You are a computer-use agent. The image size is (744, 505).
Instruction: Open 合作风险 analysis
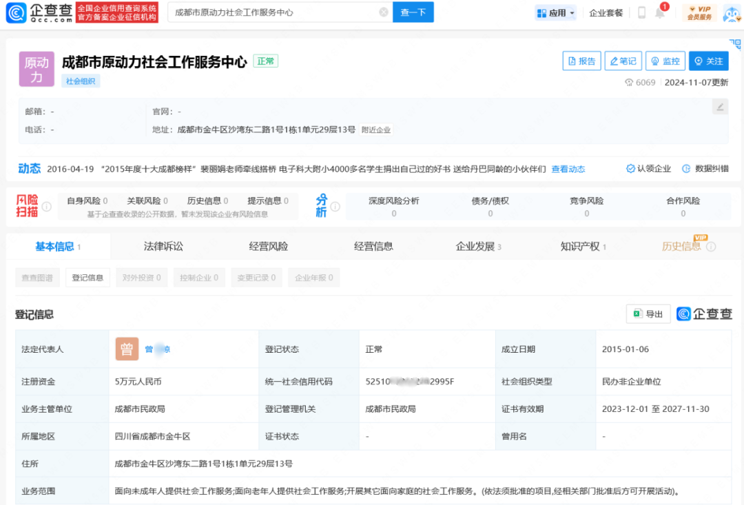(x=683, y=207)
